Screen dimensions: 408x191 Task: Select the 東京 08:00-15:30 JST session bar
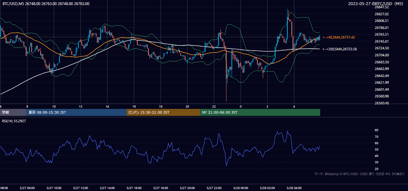pyautogui.click(x=77, y=112)
